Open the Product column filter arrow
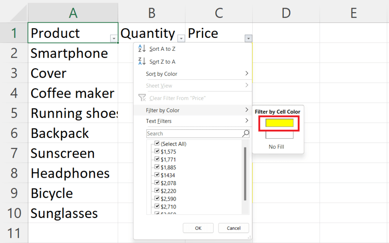 [114, 38]
